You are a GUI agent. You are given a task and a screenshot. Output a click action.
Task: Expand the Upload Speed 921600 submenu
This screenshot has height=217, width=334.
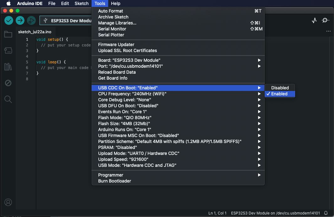178,159
